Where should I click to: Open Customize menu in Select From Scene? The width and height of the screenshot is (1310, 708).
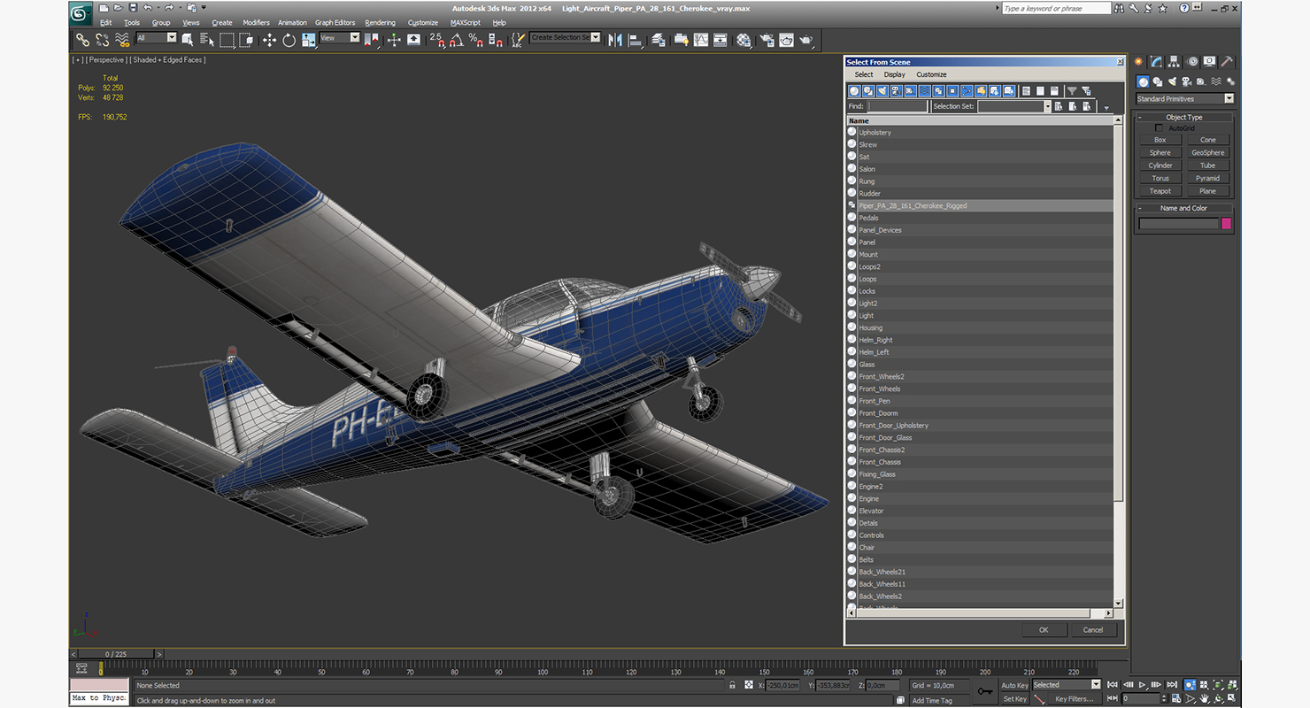pyautogui.click(x=931, y=74)
